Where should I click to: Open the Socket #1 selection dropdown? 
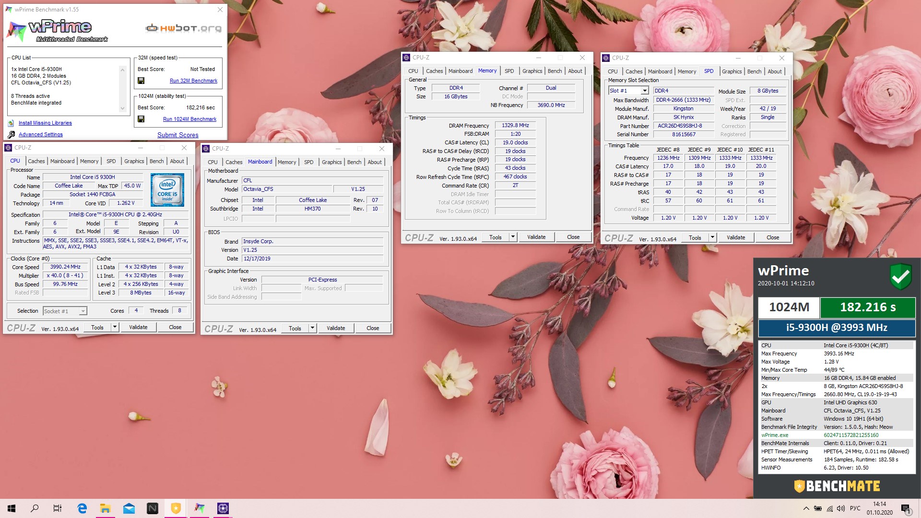point(65,311)
